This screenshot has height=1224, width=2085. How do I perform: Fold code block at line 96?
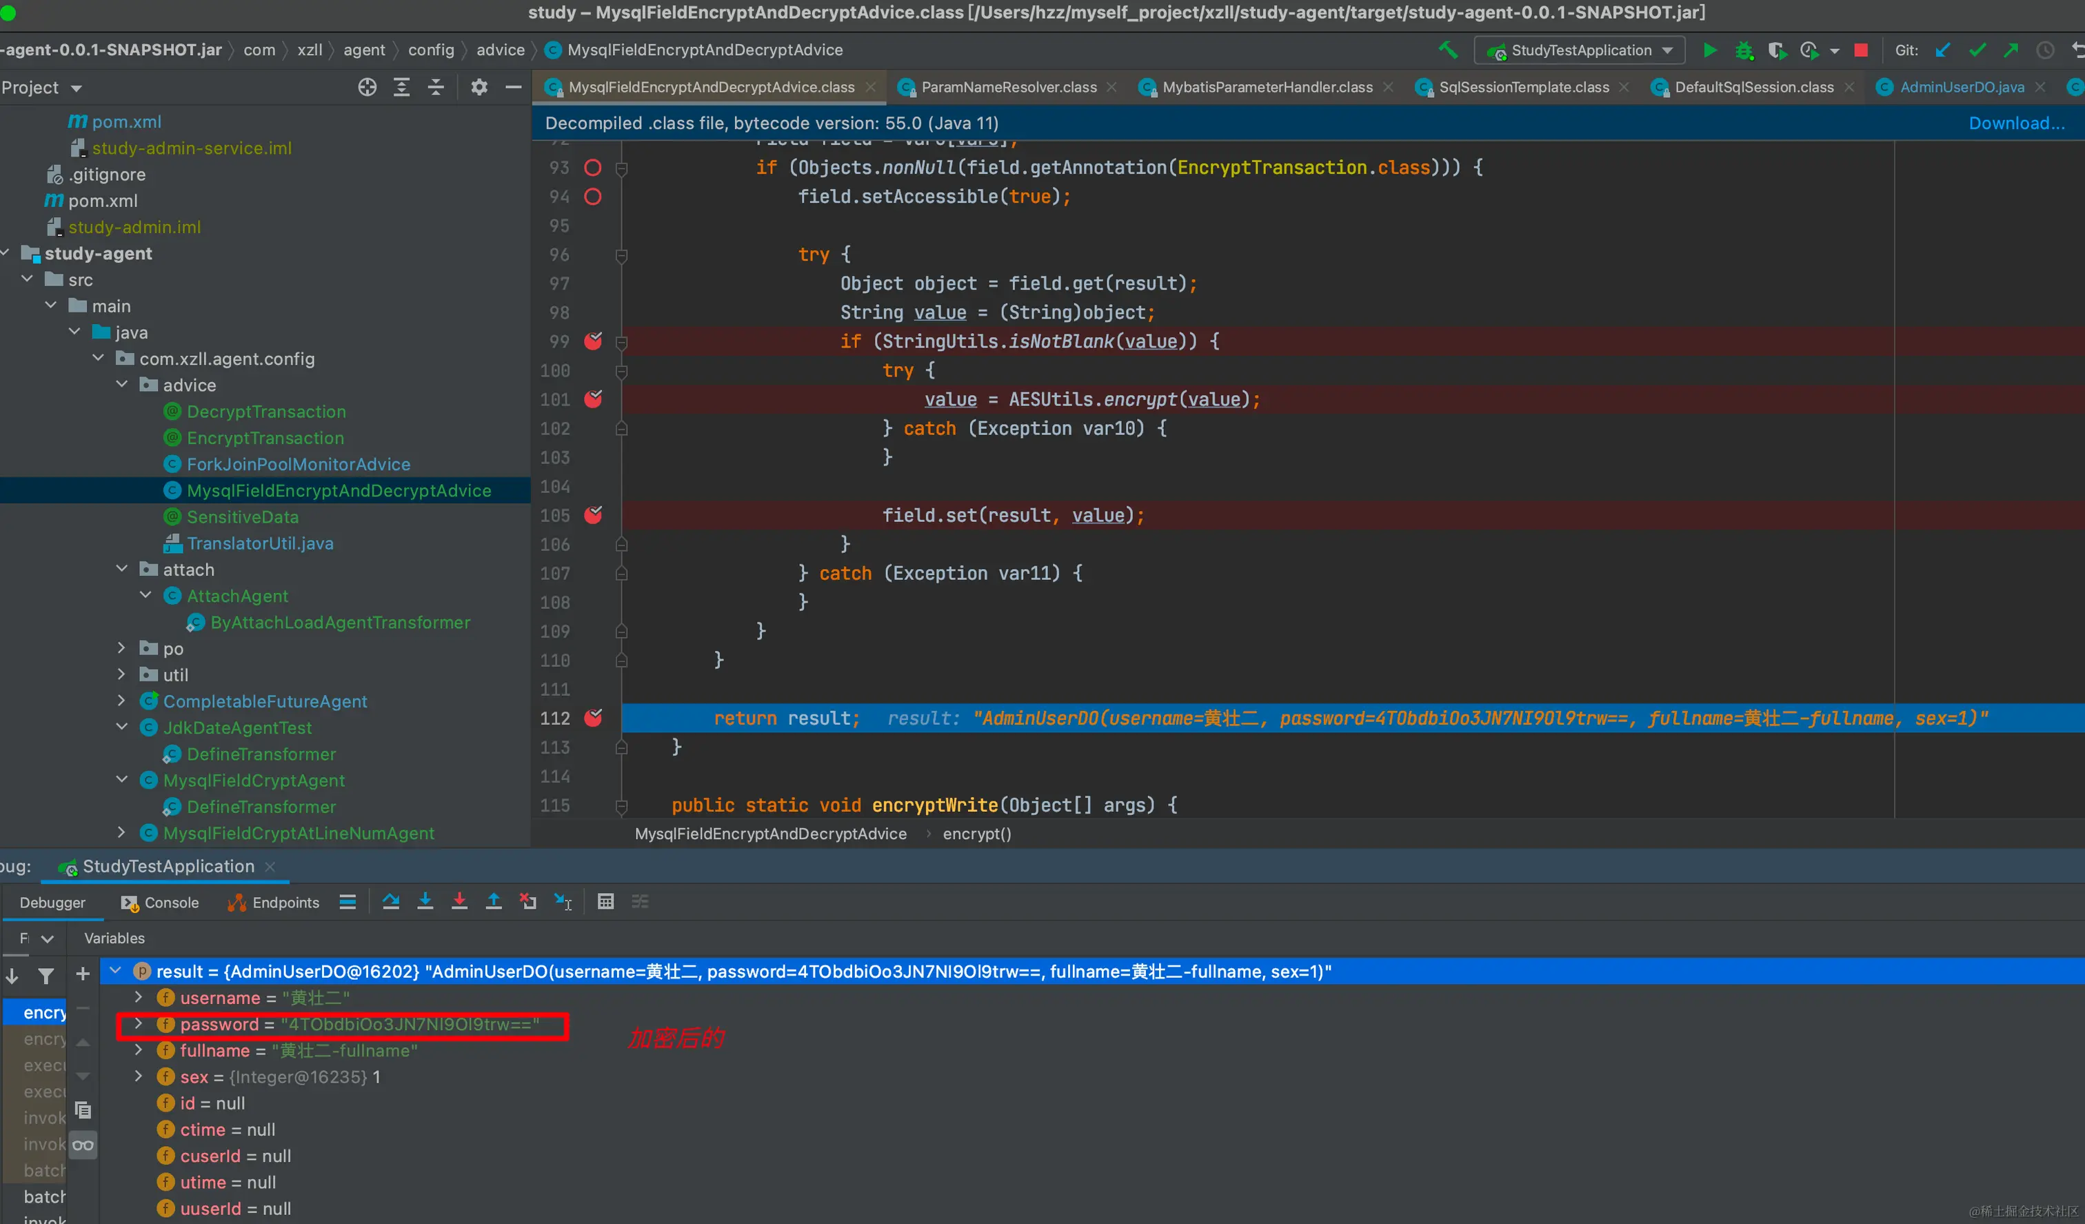click(x=621, y=255)
